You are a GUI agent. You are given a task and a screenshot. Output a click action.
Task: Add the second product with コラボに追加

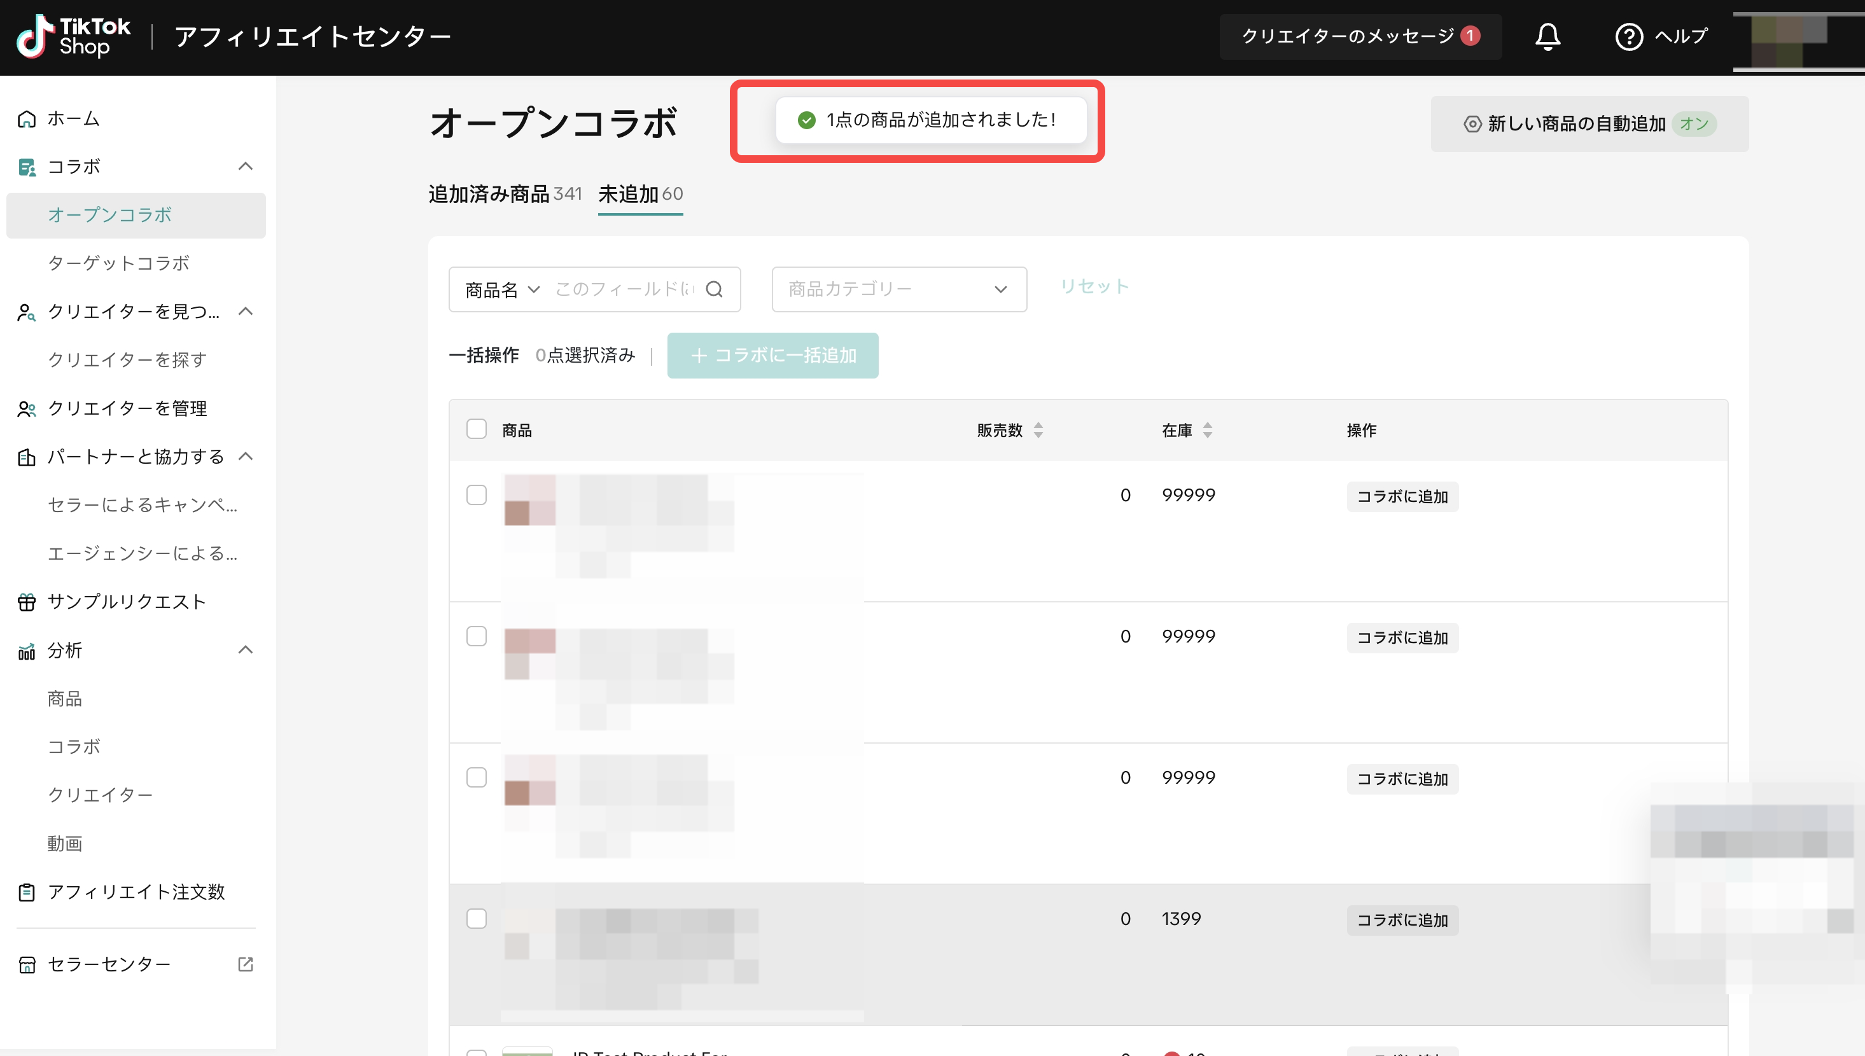pos(1402,638)
